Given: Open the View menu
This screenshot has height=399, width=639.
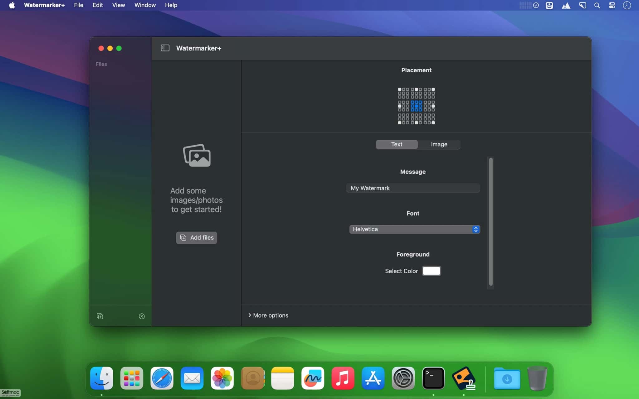Looking at the screenshot, I should (119, 5).
